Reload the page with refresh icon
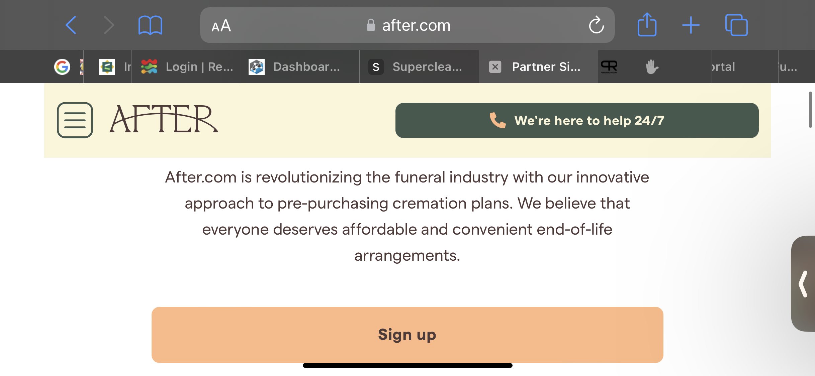 tap(596, 25)
